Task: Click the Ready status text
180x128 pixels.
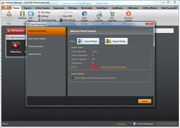Action: [x=5, y=124]
